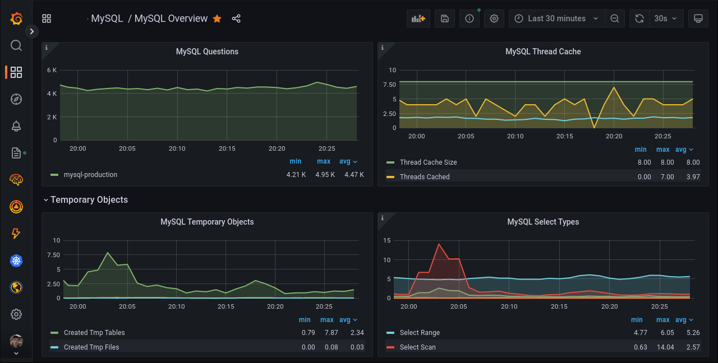718x363 pixels.
Task: Unstar the MySQL Overview dashboard
Action: [217, 18]
